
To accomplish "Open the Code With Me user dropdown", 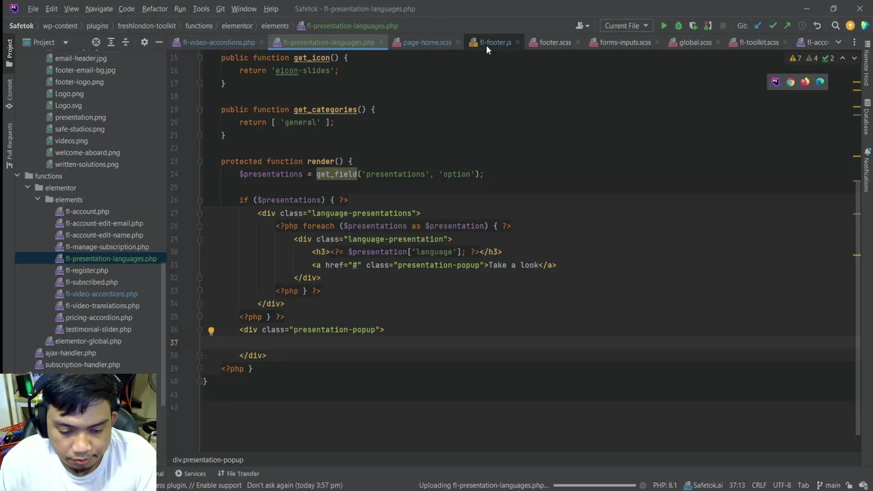I will (582, 26).
